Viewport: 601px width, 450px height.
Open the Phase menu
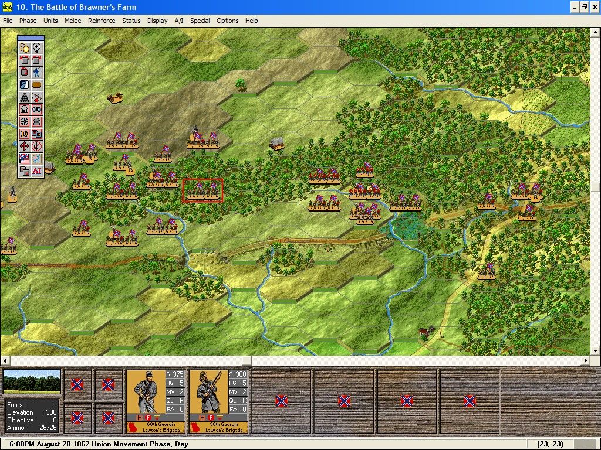point(28,21)
